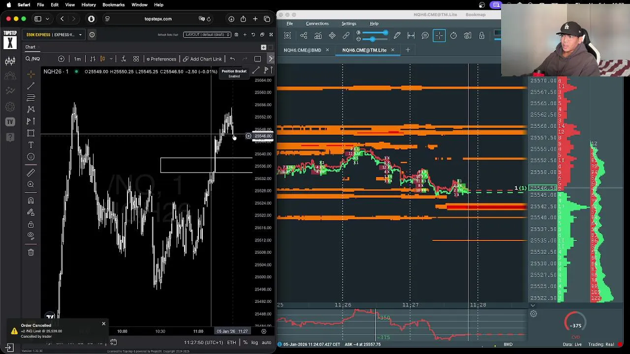This screenshot has height=354, width=630.
Task: Expand the chart style dropdown arrow
Action: tap(111, 59)
